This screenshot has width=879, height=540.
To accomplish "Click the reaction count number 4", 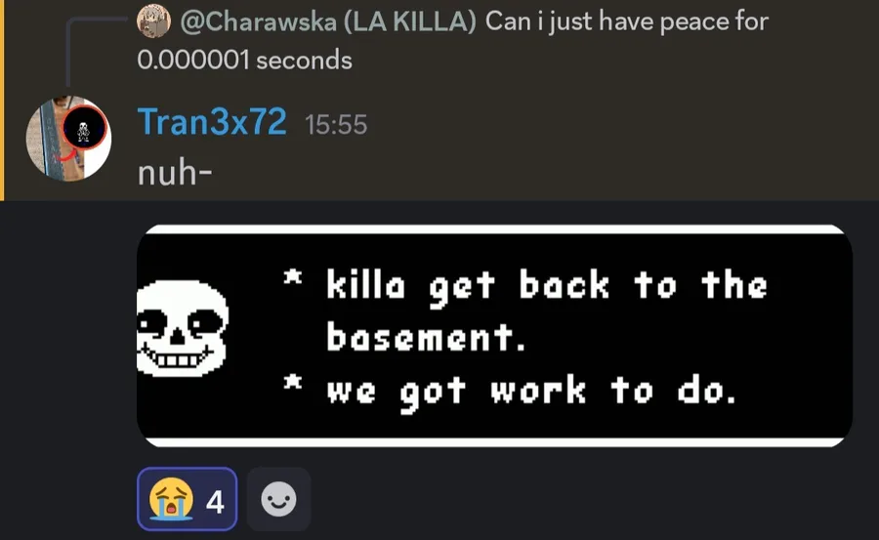I will tap(215, 501).
